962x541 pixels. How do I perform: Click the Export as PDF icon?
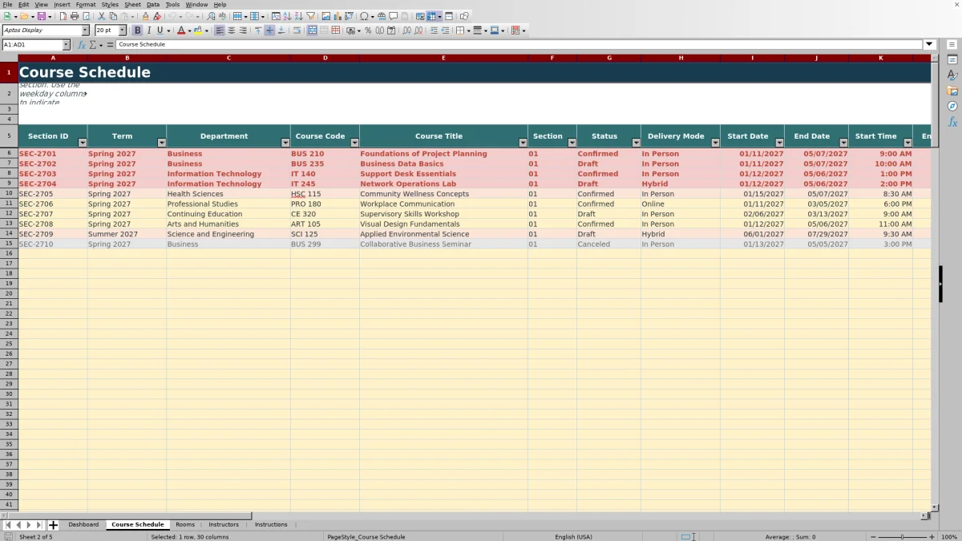[63, 16]
